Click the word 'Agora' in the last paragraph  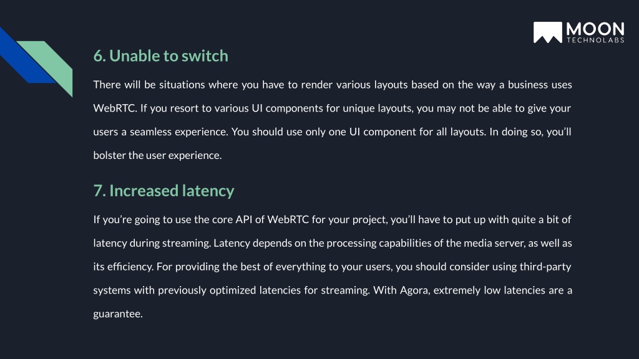pyautogui.click(x=415, y=290)
